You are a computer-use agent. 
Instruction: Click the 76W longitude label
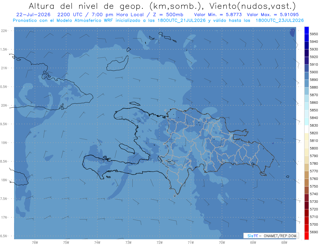pos(35,243)
